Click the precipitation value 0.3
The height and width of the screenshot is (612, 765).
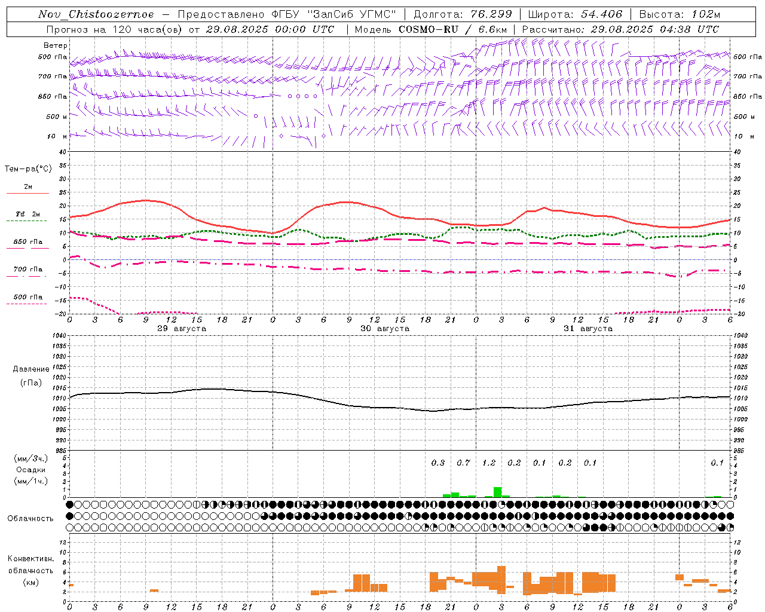(438, 463)
